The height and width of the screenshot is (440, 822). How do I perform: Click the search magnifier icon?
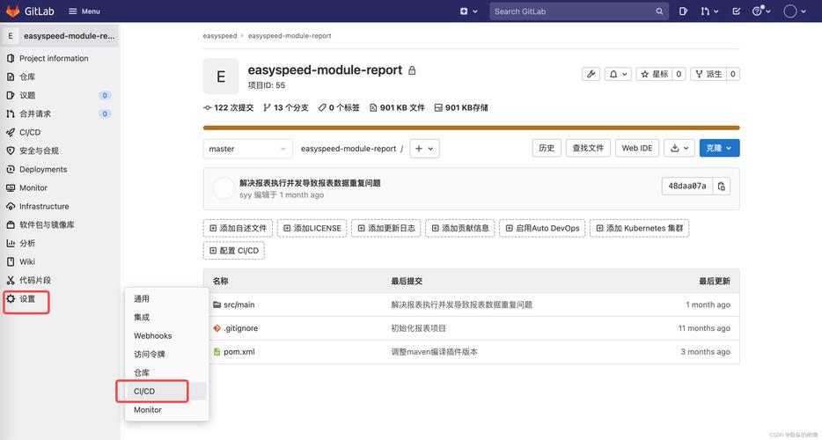point(659,11)
